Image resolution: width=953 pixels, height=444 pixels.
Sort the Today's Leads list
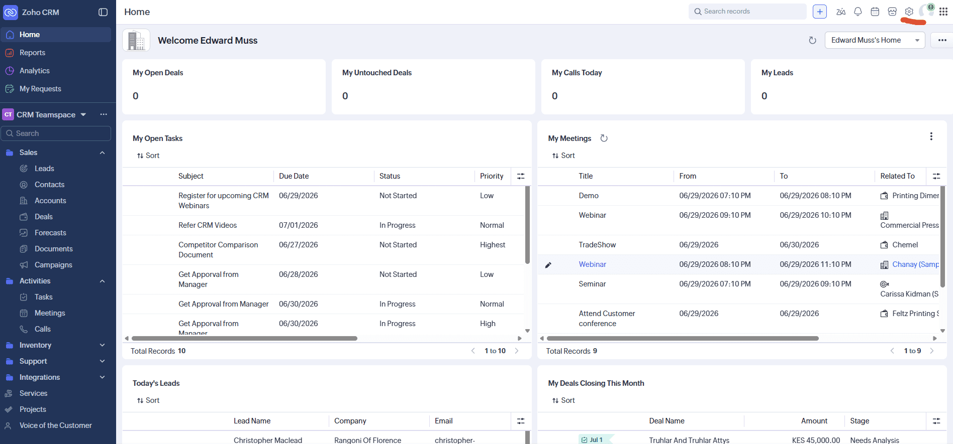[148, 400]
